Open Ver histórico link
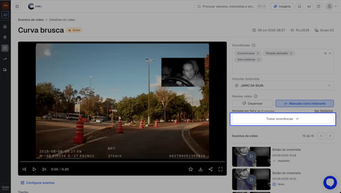Viewport: 341px width, 193px height. (x=323, y=111)
